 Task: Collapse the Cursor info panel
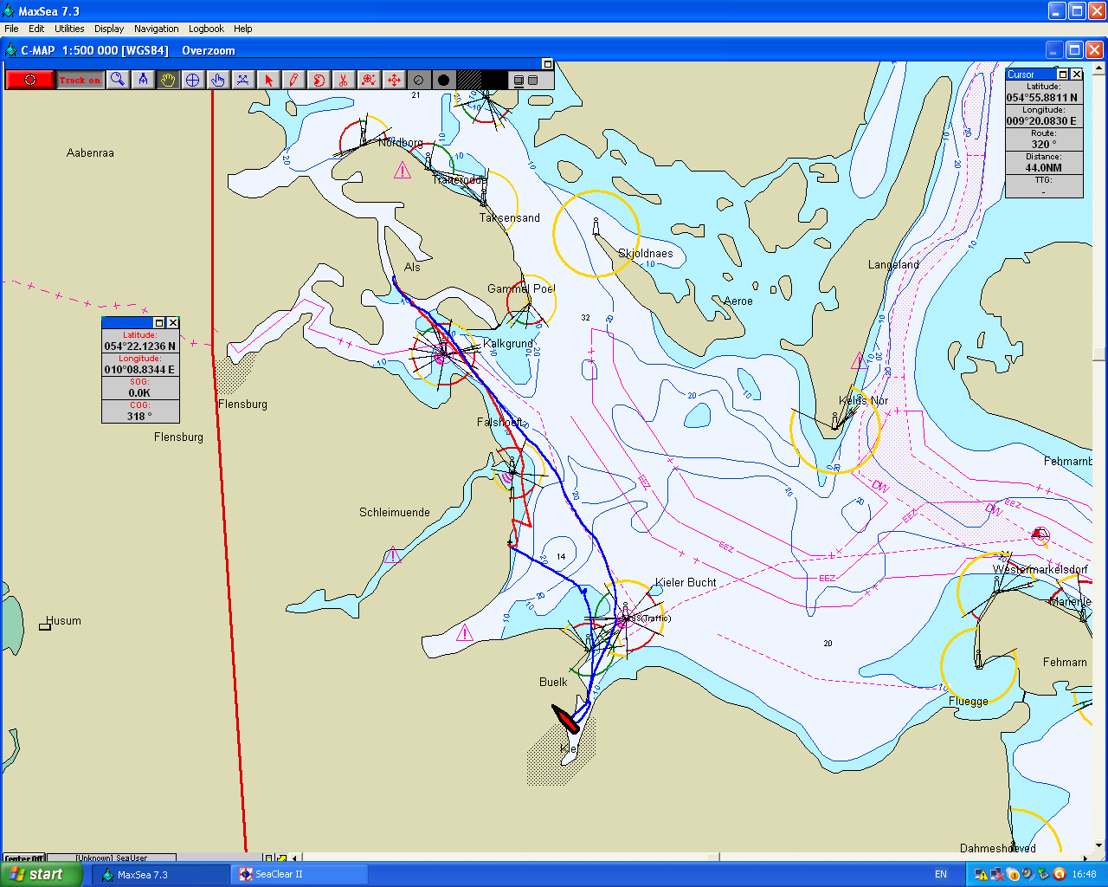(x=1064, y=74)
